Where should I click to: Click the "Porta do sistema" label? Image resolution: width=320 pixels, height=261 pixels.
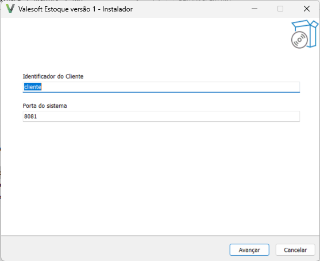point(45,106)
